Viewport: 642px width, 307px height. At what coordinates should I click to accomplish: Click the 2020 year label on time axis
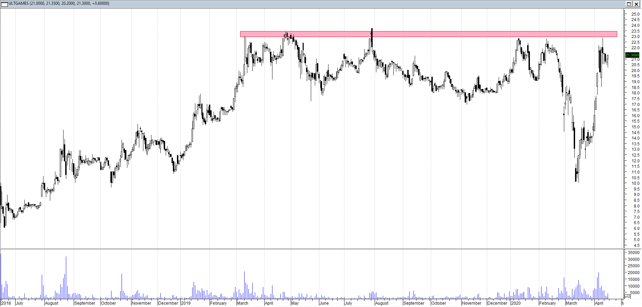(516, 303)
